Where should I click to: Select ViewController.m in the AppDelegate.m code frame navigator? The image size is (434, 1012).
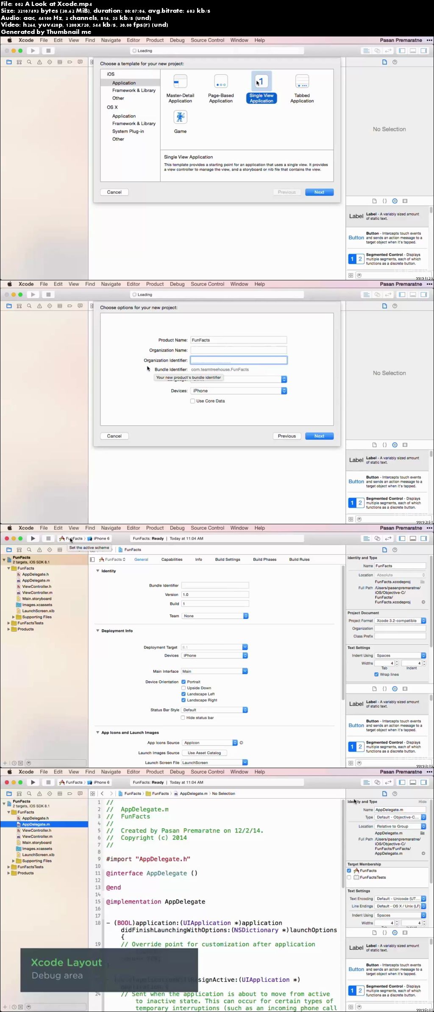tap(37, 836)
